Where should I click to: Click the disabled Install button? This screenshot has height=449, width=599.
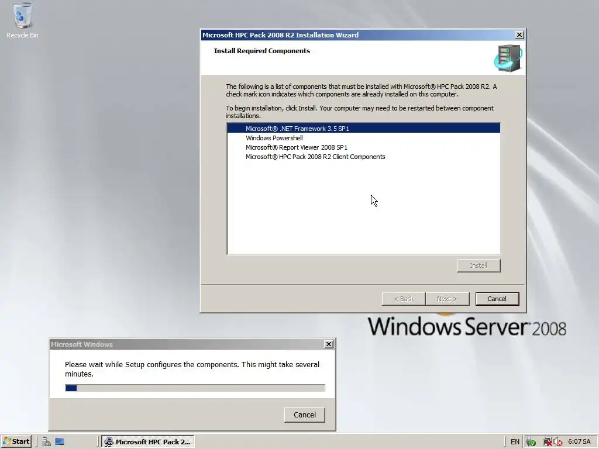478,266
